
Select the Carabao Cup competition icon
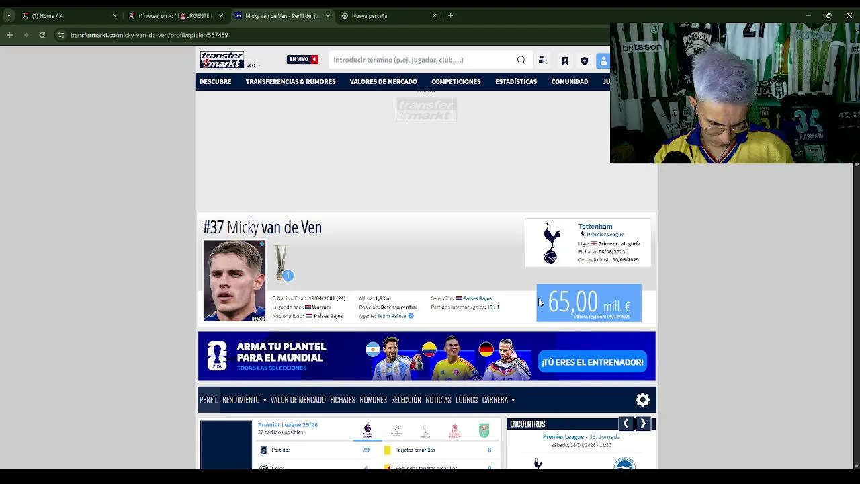(x=484, y=430)
